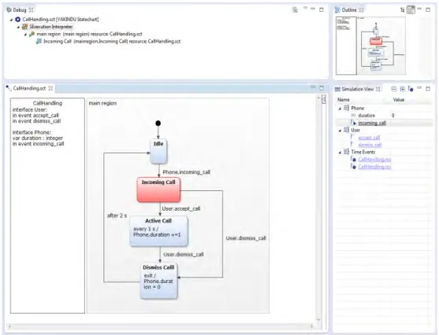439x335 pixels.
Task: Open the Debug view menu chevron
Action: [305, 8]
